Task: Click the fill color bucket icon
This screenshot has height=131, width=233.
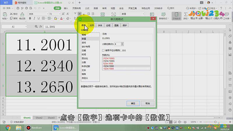Action: pos(56,18)
